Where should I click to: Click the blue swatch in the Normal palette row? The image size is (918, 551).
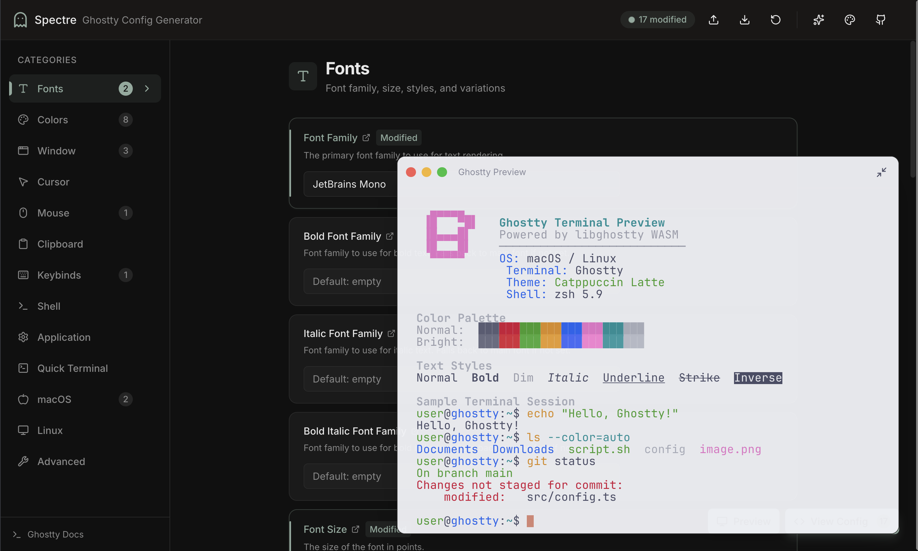click(571, 329)
